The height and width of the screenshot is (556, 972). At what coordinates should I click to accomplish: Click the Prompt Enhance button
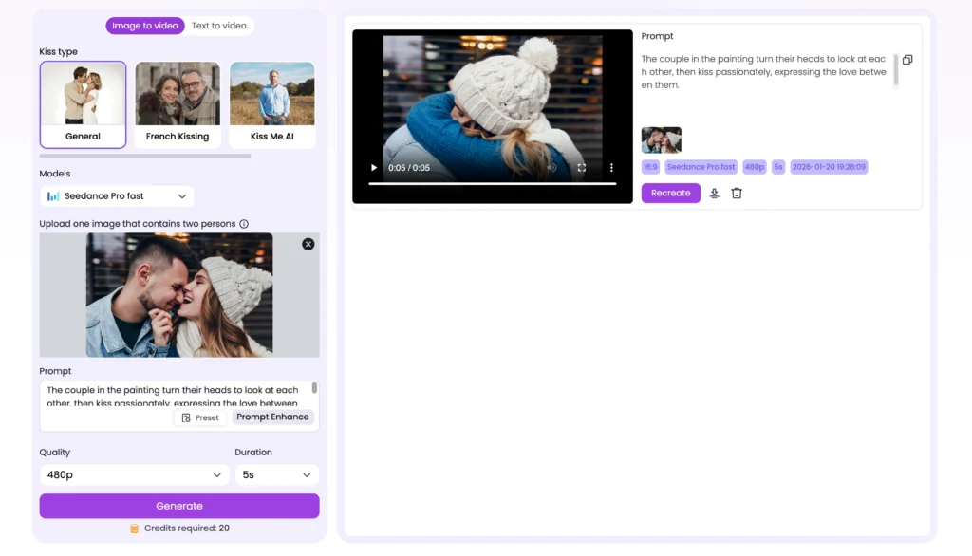tap(272, 417)
